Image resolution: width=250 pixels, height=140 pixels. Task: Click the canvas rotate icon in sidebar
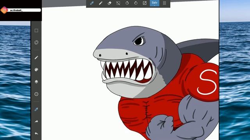36,42
